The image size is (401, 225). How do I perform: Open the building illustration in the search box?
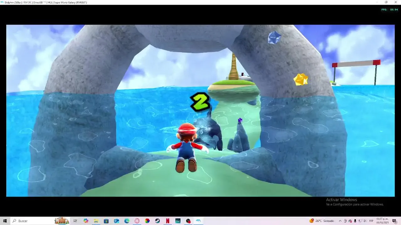coord(62,221)
